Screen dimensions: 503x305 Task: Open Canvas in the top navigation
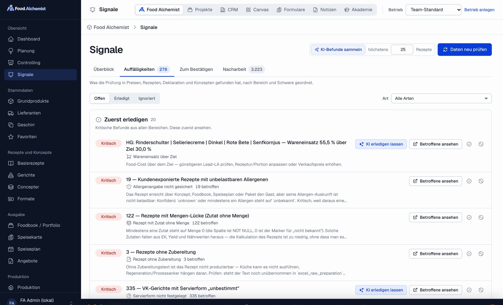[x=257, y=10]
